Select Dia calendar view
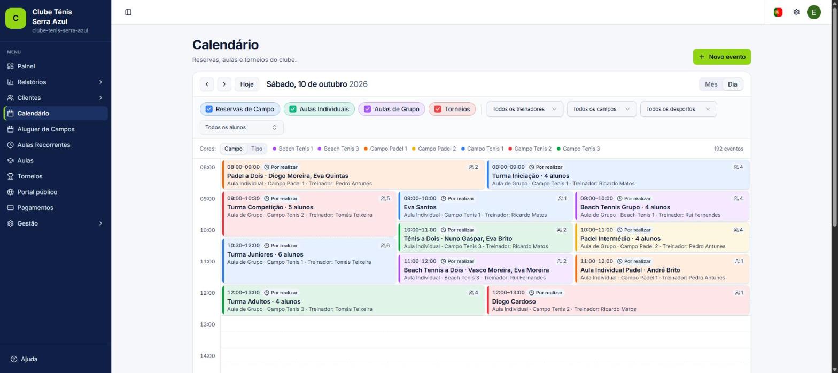Viewport: 838px width, 373px height. pyautogui.click(x=732, y=84)
